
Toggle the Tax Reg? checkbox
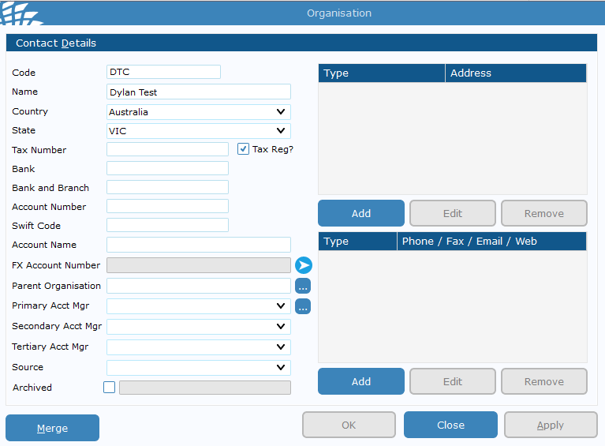(x=244, y=149)
